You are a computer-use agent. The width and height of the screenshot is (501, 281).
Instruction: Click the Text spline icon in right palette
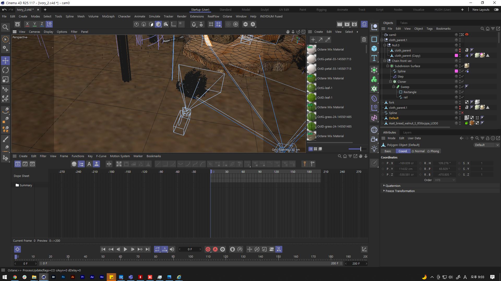374,58
